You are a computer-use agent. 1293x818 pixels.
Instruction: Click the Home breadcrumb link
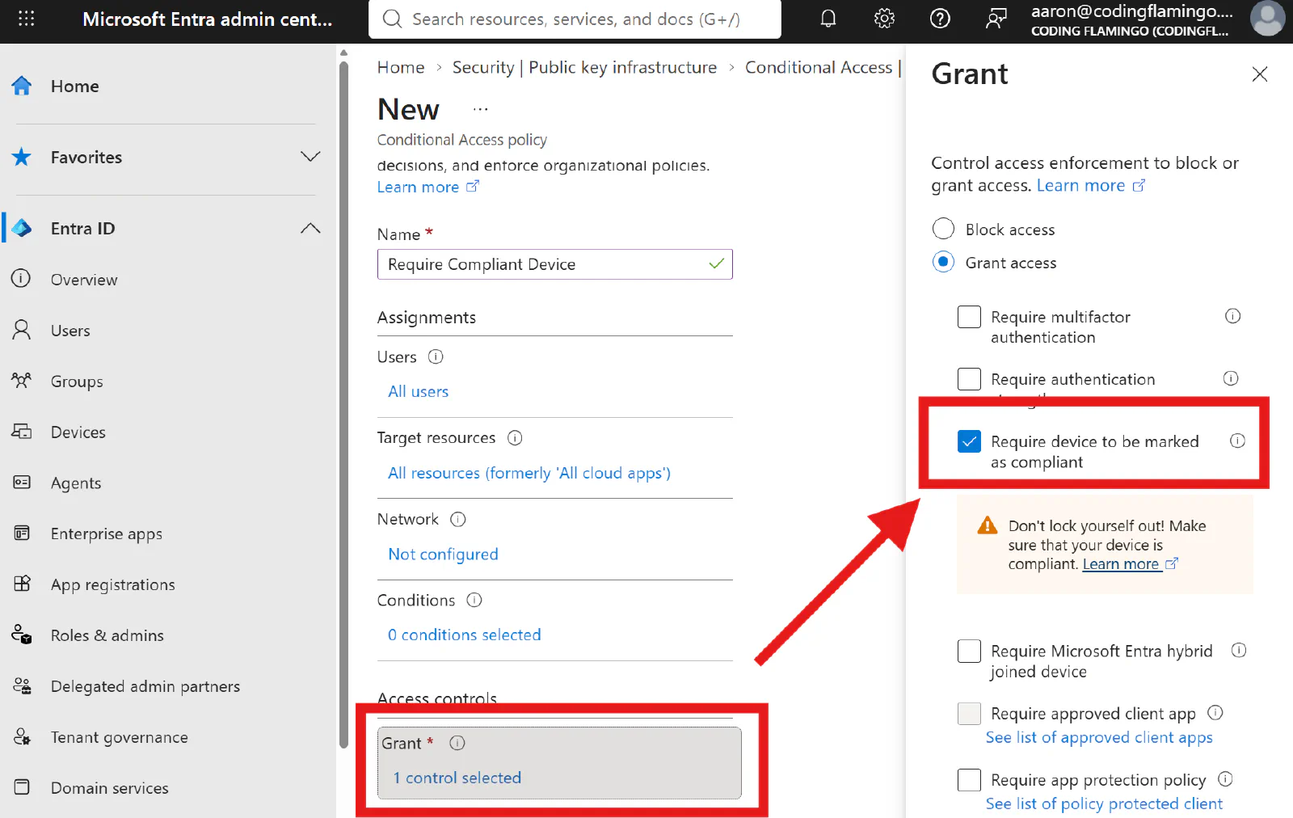[401, 67]
